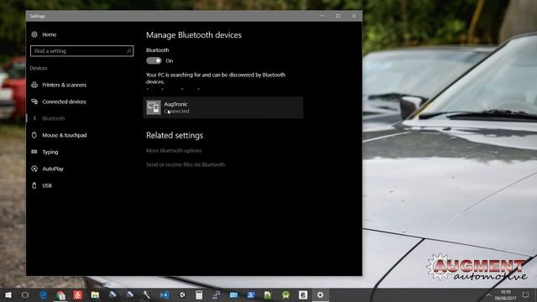The width and height of the screenshot is (537, 302).
Task: Click the magnifier icon in the search box
Action: pyautogui.click(x=128, y=51)
